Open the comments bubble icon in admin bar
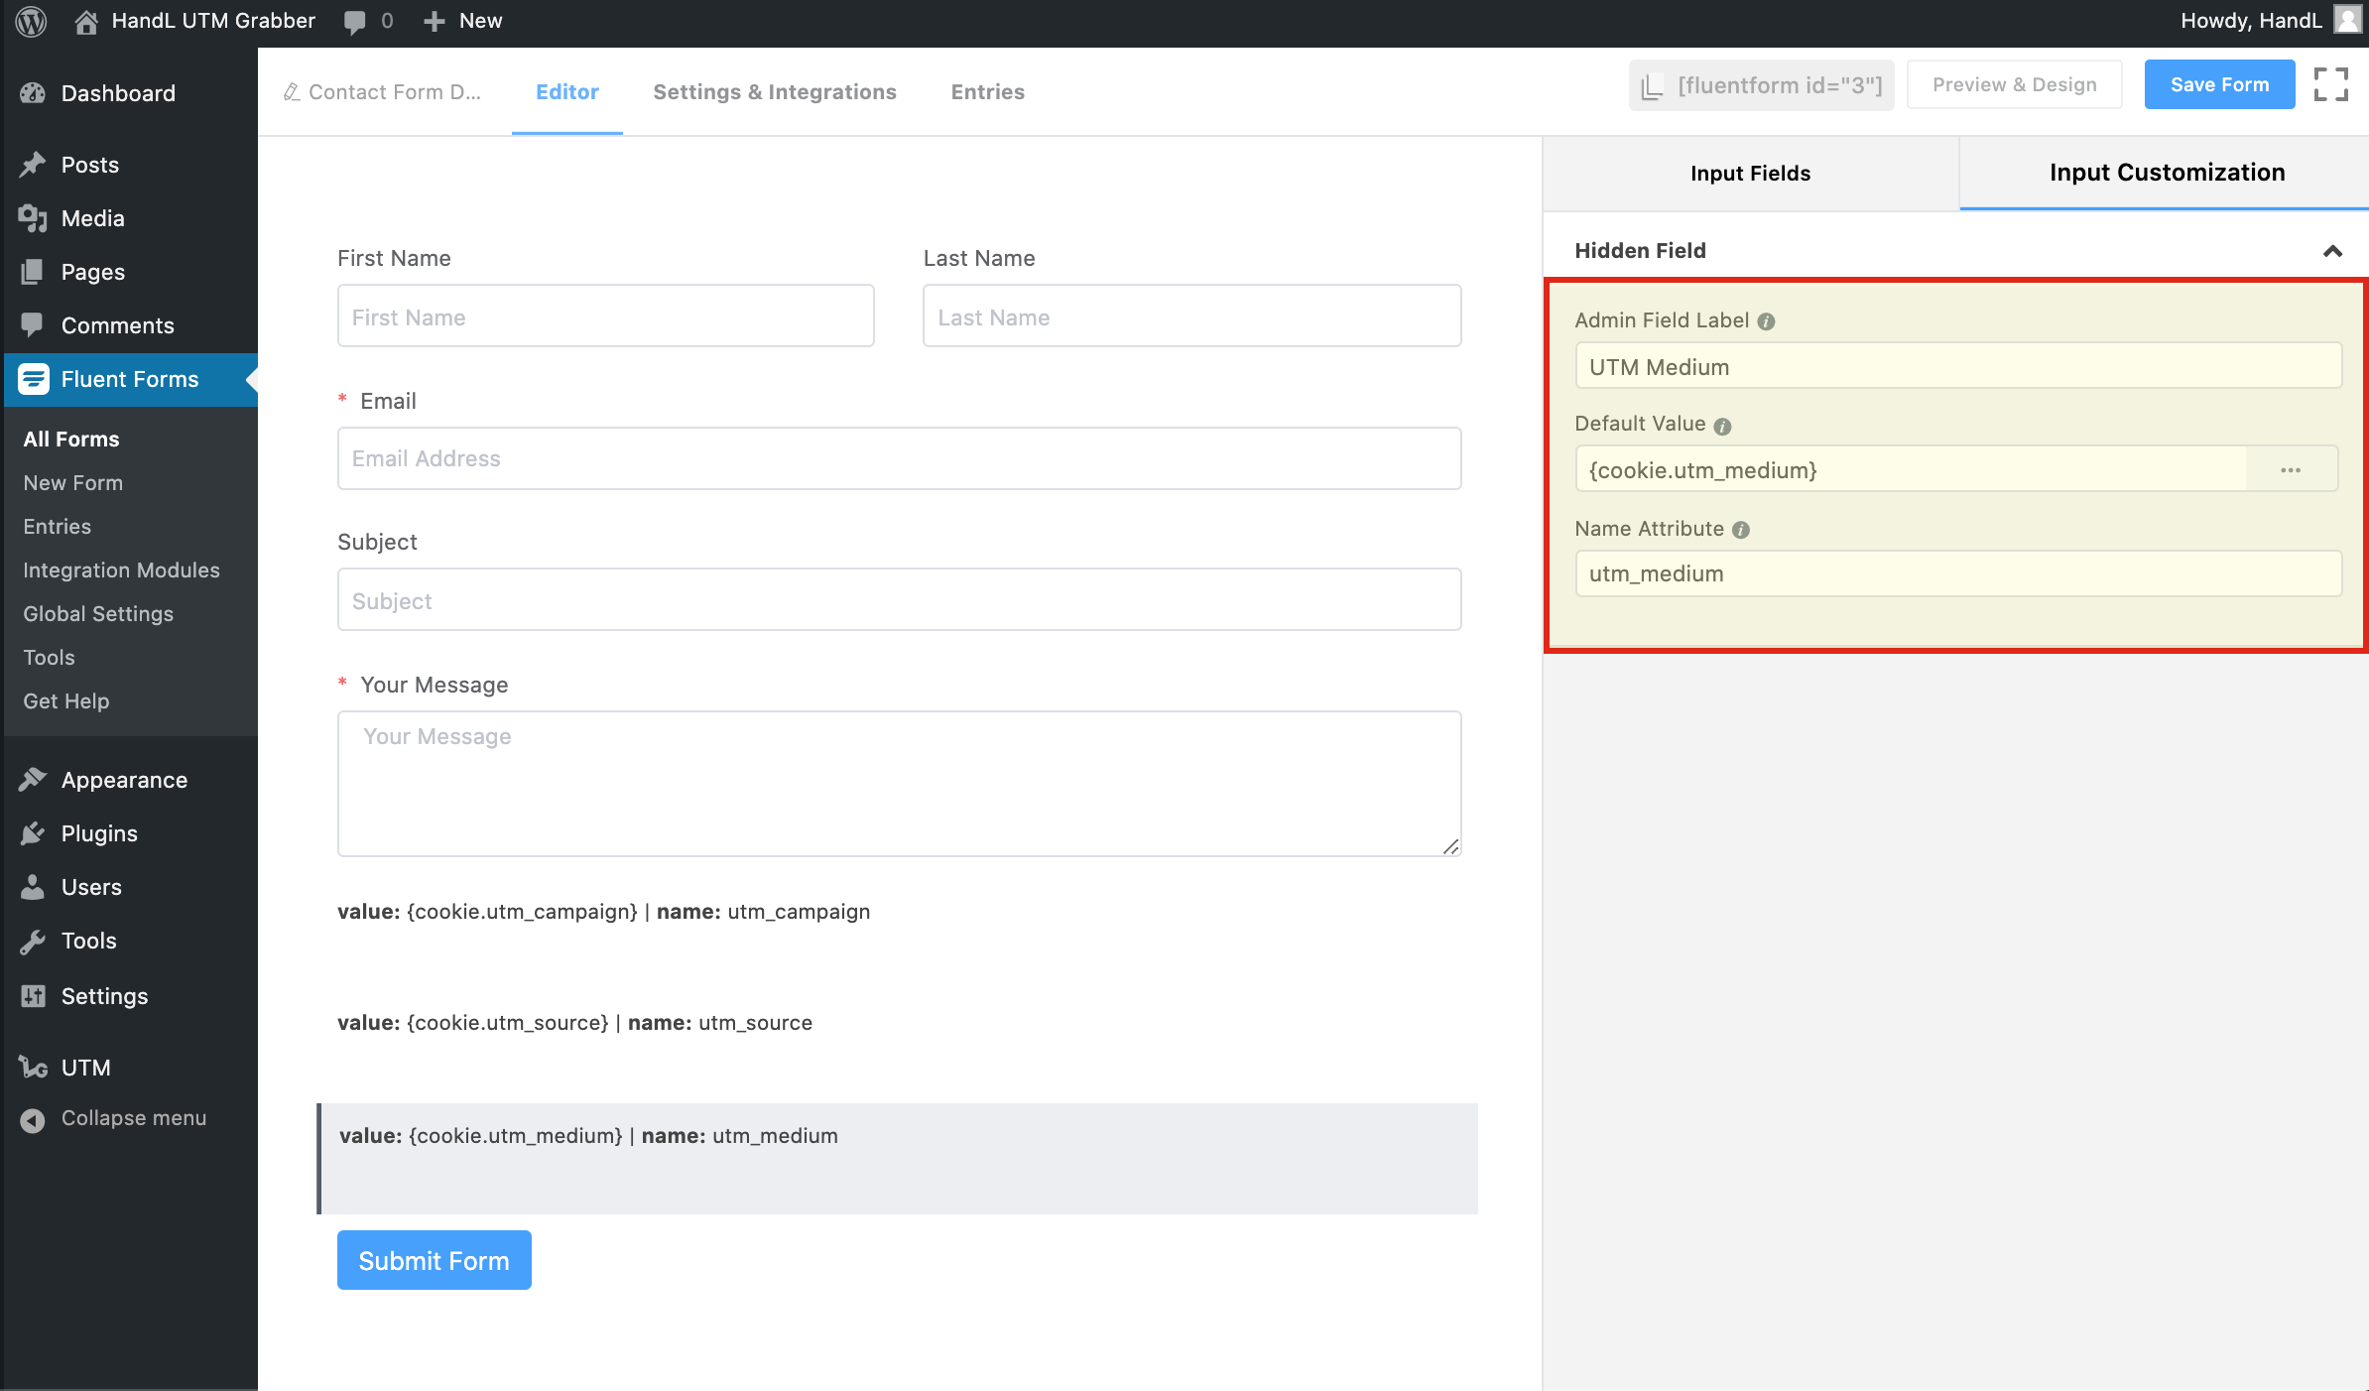The width and height of the screenshot is (2369, 1391). [354, 21]
